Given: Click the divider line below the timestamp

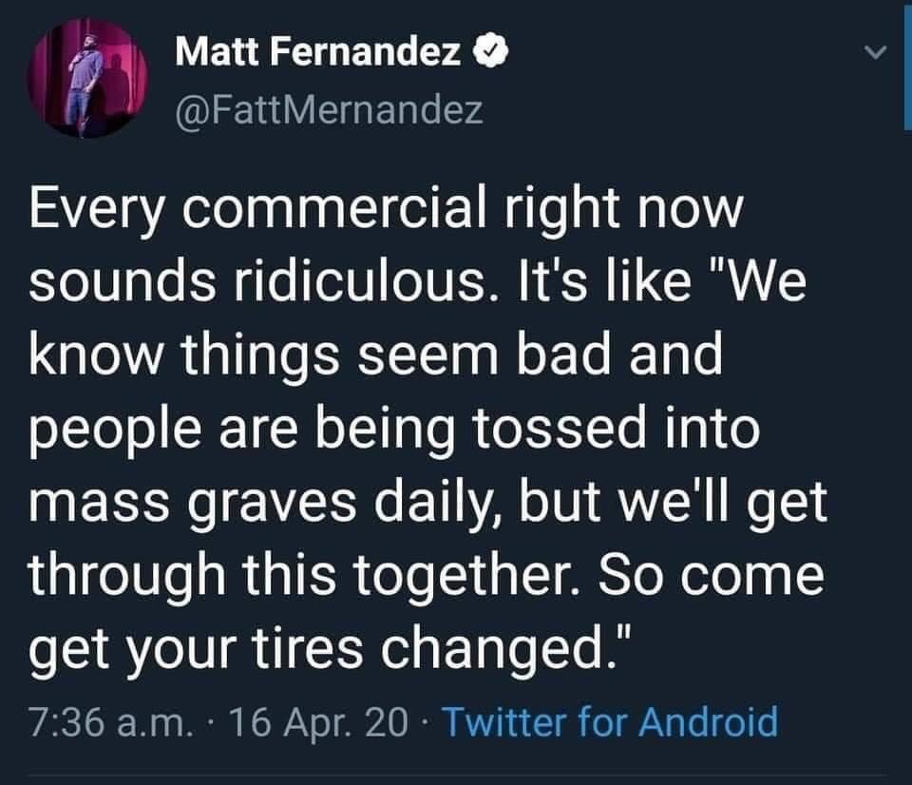Looking at the screenshot, I should click(x=458, y=775).
